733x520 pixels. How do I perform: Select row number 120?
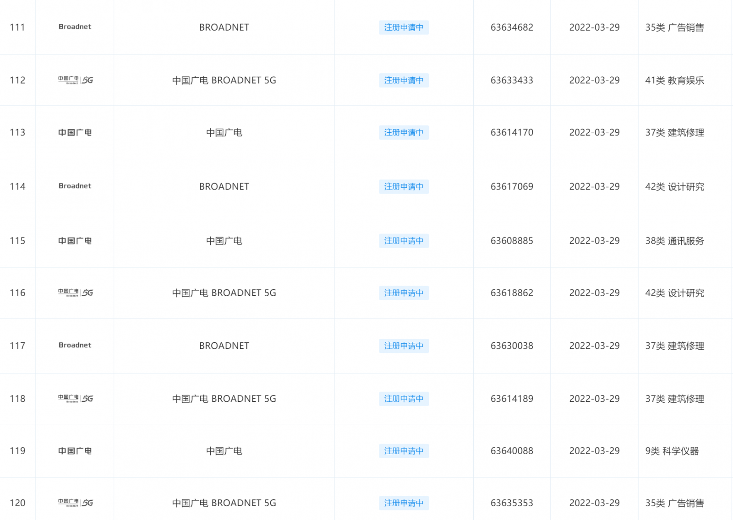click(x=17, y=503)
